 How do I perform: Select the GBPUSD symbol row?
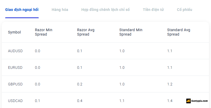pos(105,84)
